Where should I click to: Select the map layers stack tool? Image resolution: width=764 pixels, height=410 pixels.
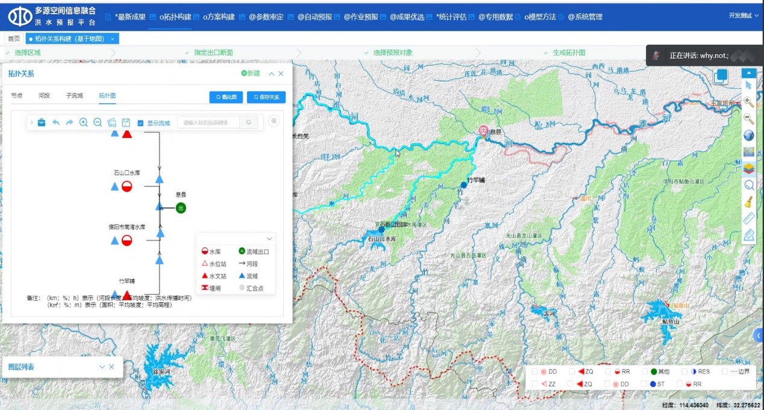(x=749, y=168)
